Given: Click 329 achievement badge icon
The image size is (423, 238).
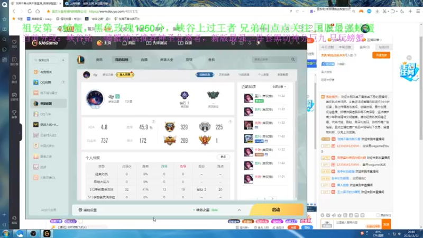Looking at the screenshot, I should pos(170,127).
